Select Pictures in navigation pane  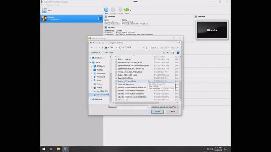(100, 84)
